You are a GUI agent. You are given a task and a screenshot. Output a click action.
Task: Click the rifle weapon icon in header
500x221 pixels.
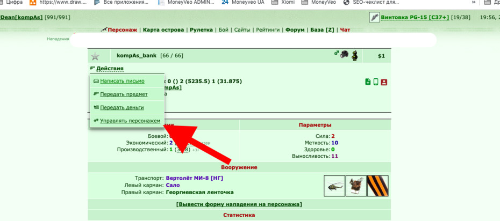[x=374, y=17]
